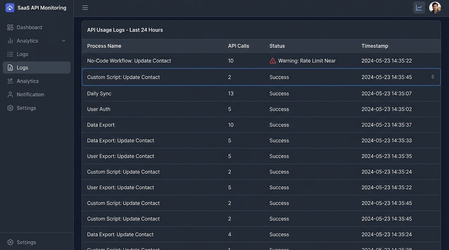Viewport: 449px width, 250px height.
Task: Open the Notification person icon
Action: 9,94
